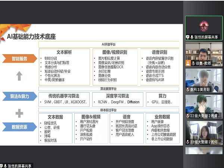Click the AI开放平台 header bar
The width and height of the screenshot is (224, 168).
coord(110,44)
